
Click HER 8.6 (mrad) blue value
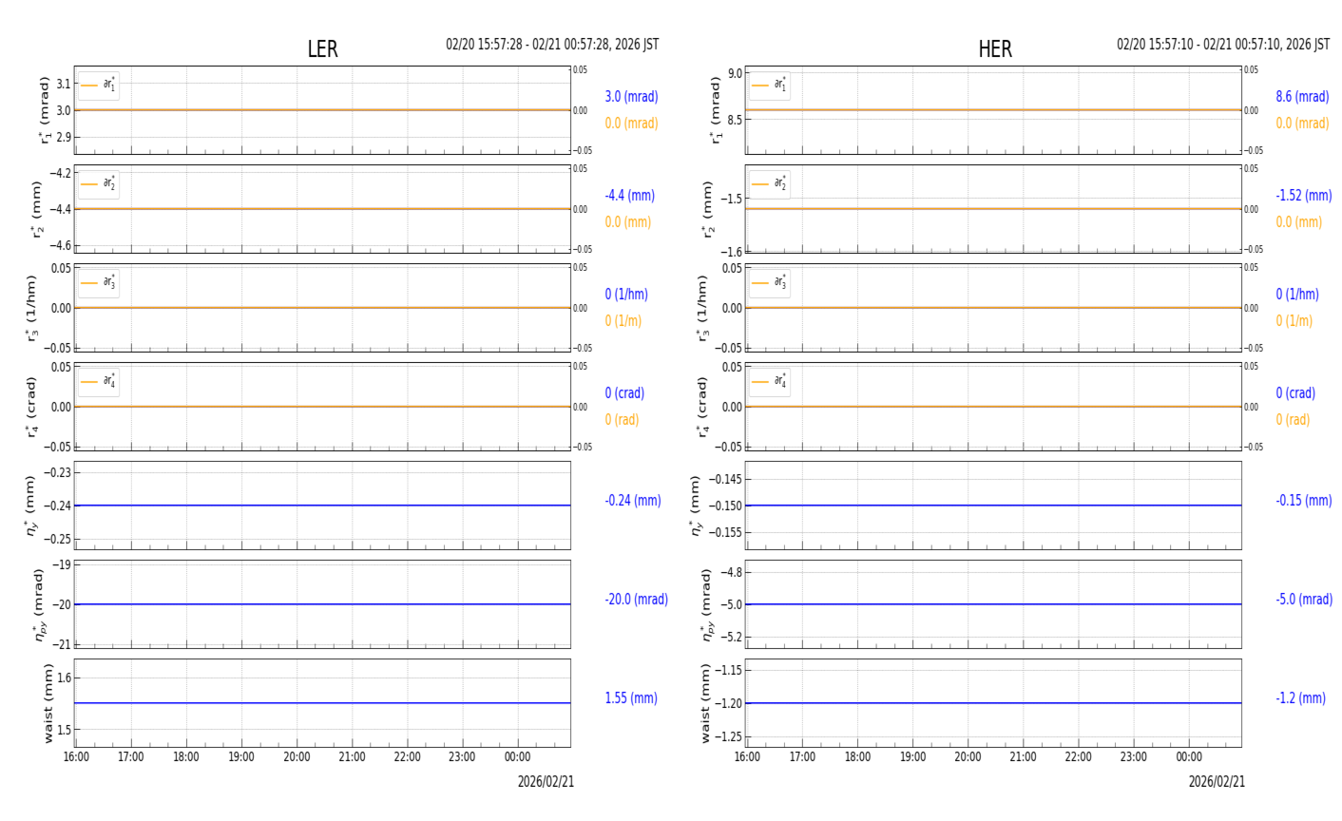(1302, 97)
